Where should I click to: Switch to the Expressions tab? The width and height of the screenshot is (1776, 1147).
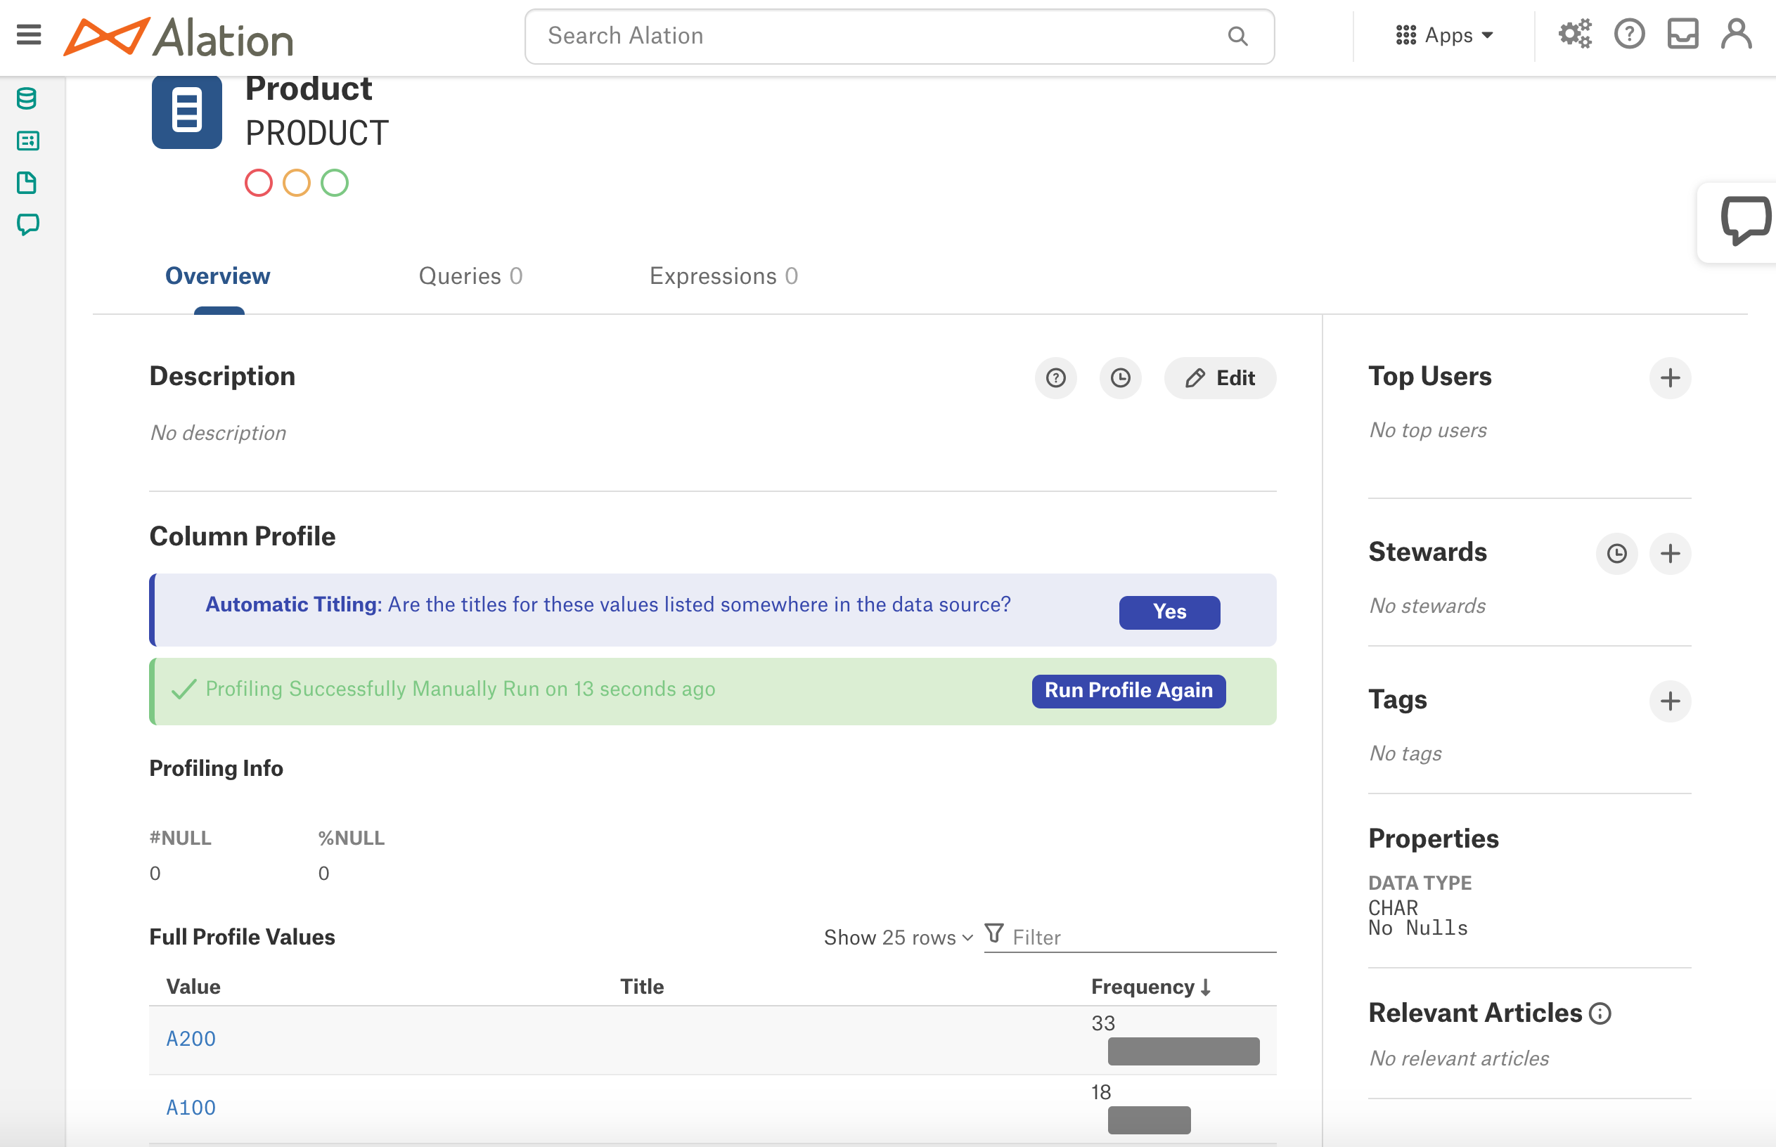pos(723,276)
